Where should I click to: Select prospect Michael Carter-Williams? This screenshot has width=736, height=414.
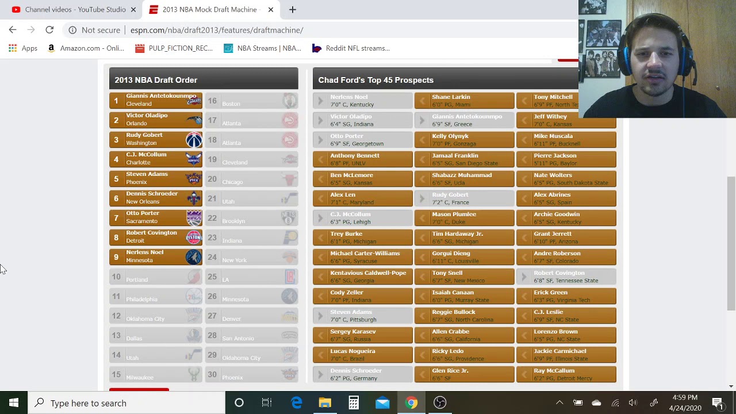coord(363,257)
